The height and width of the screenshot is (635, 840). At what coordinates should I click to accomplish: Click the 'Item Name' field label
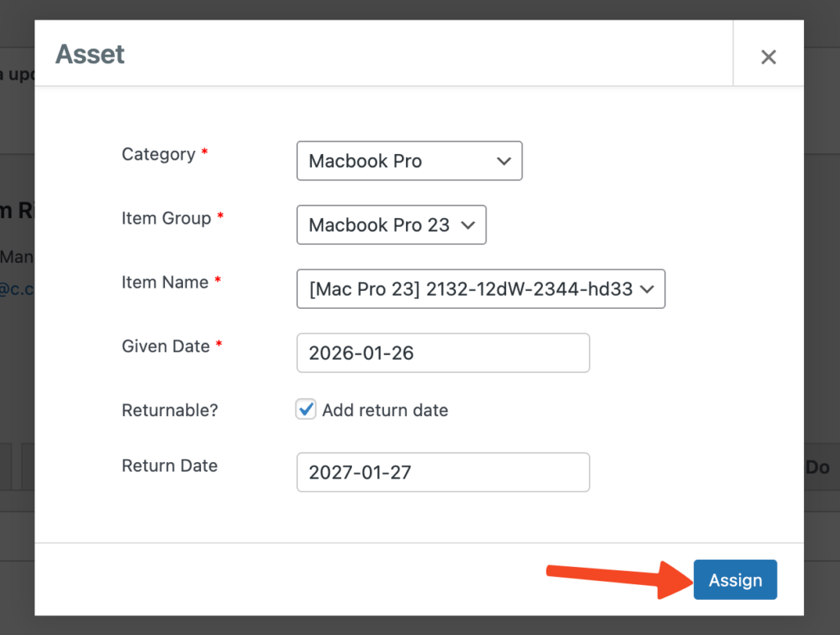(x=165, y=283)
